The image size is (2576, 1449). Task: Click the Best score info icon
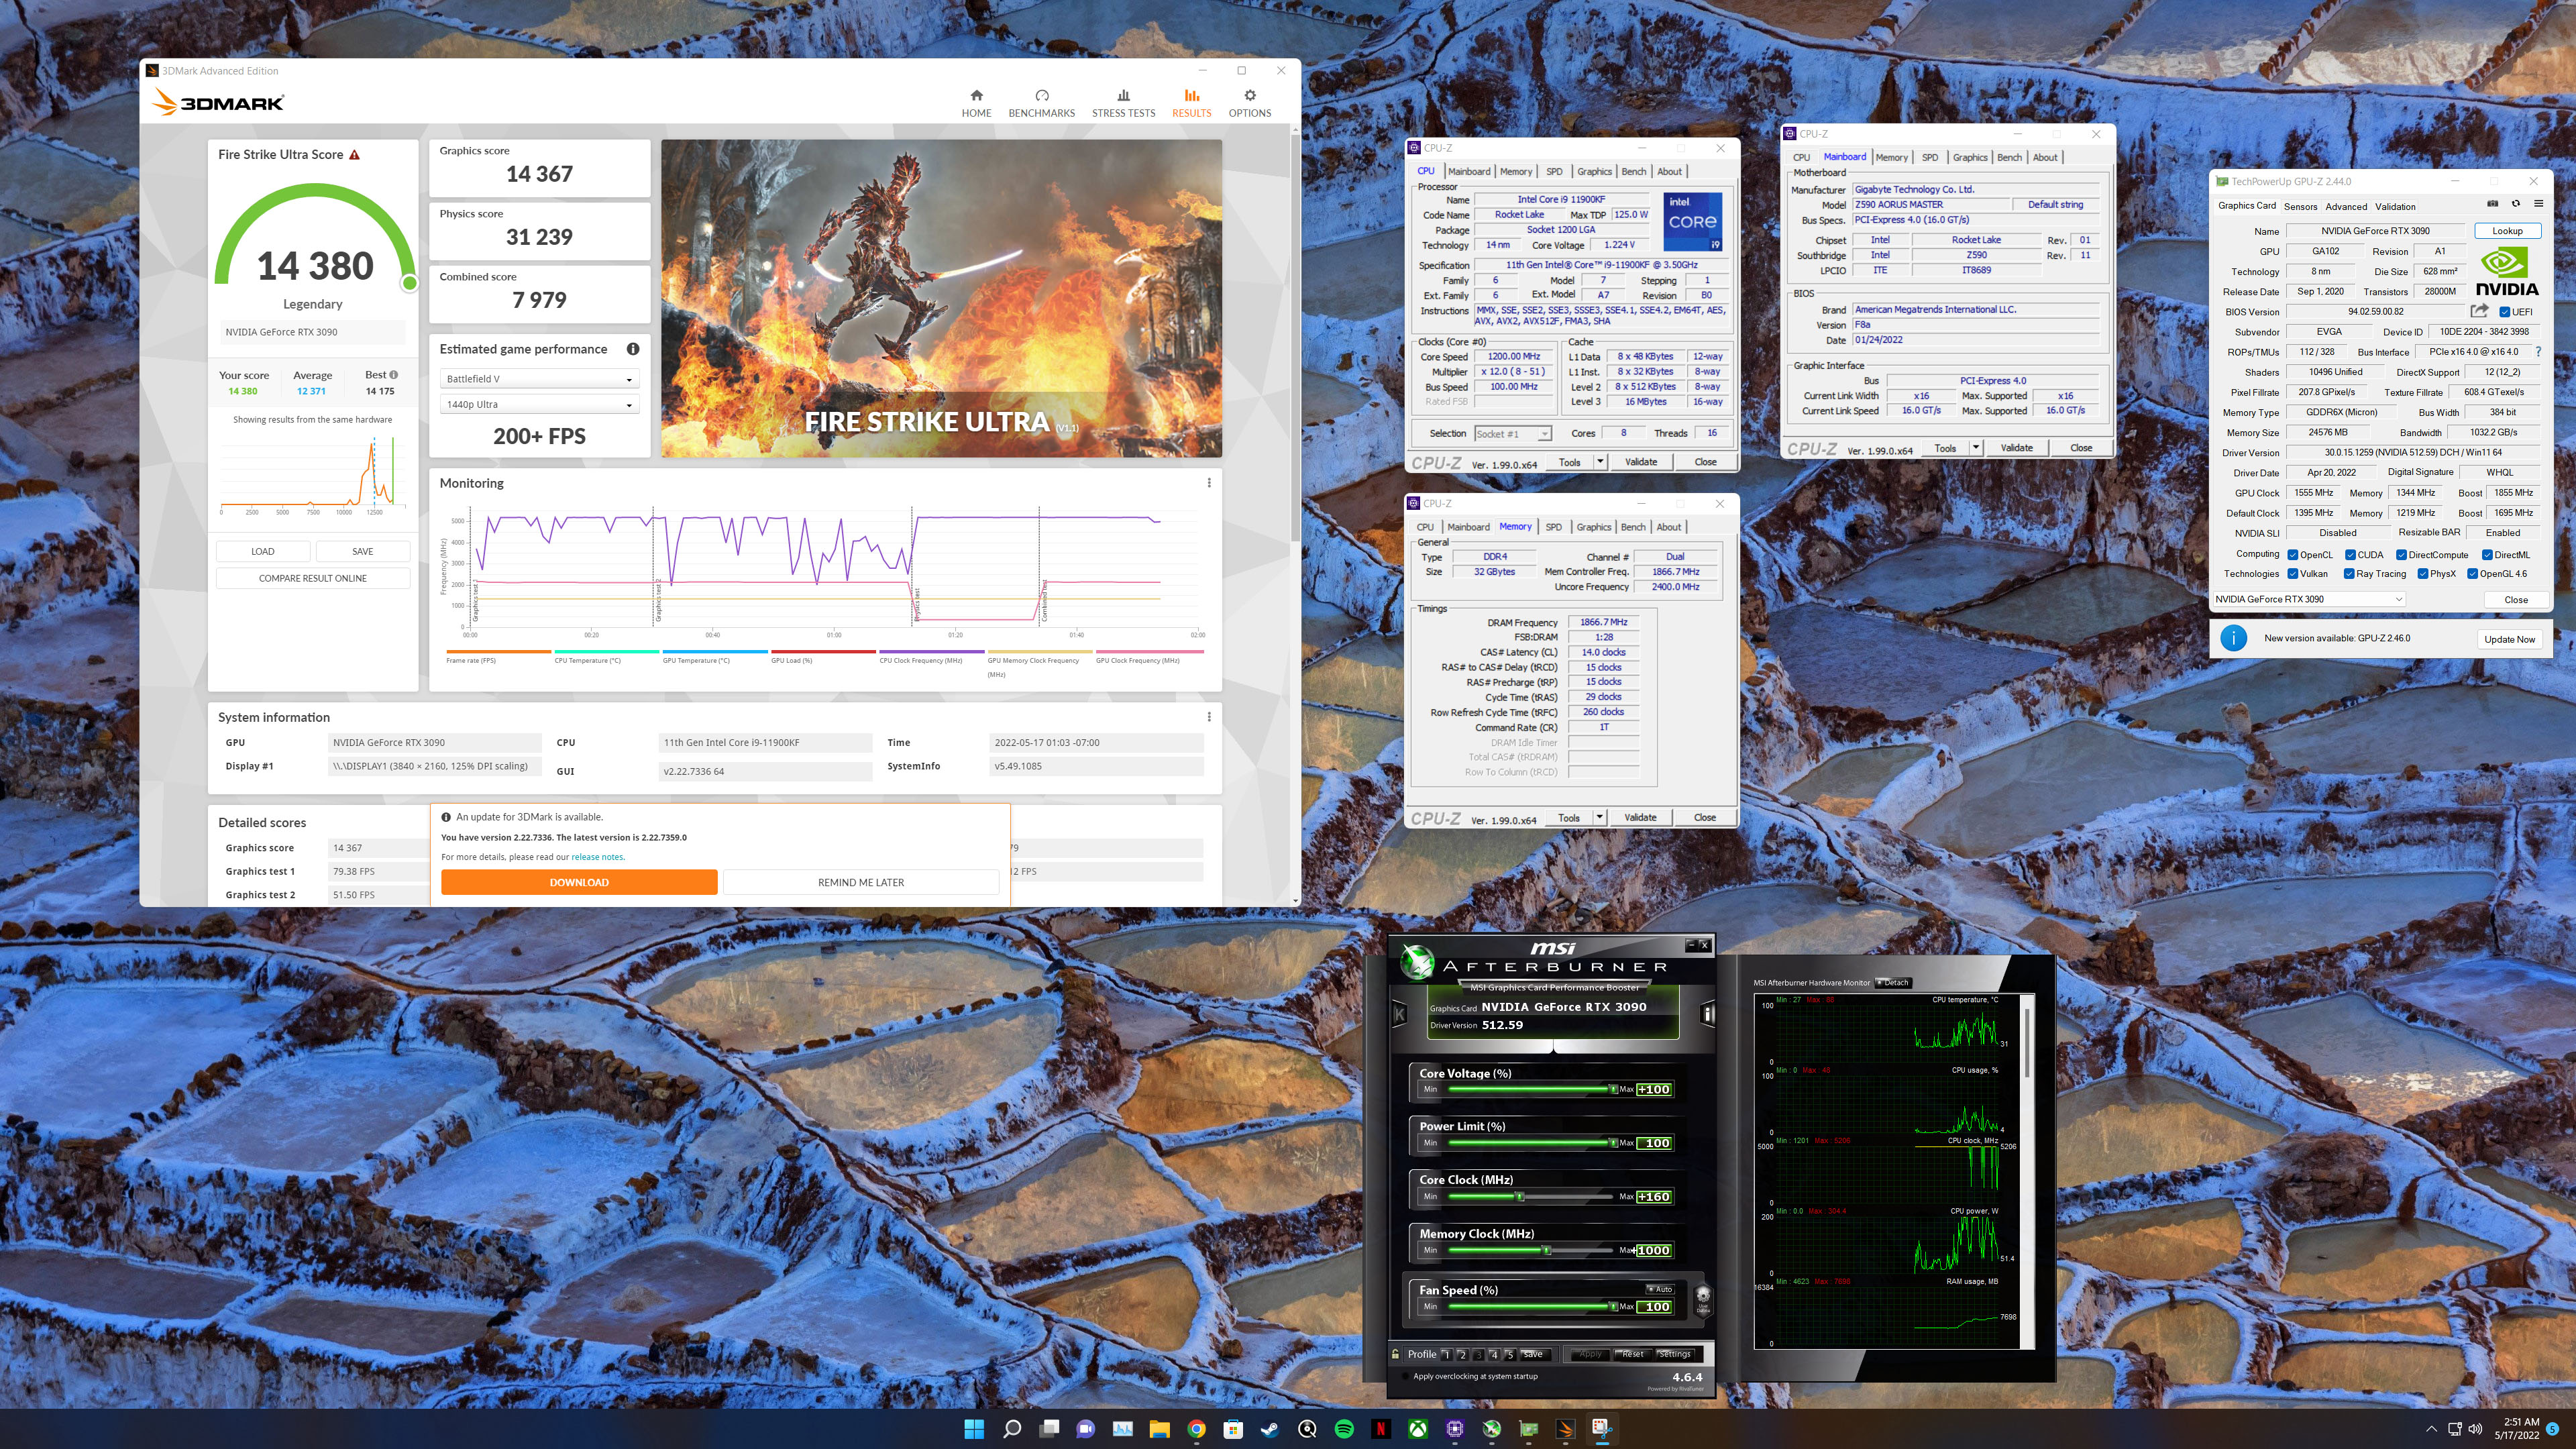click(393, 375)
